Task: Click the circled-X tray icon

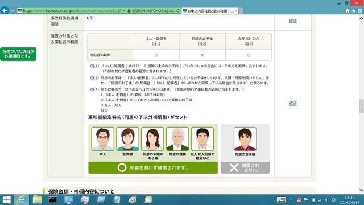Action: [x=334, y=200]
